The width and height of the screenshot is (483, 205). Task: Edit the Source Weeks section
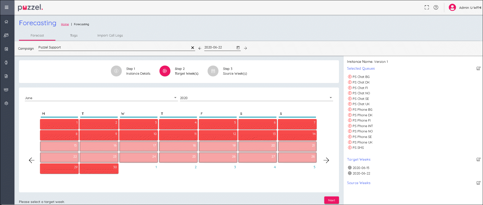pos(478,183)
